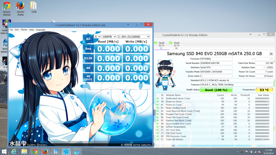Image resolution: width=276 pixels, height=155 pixels.
Task: Open Action Center flag icon
Action: pos(247,152)
